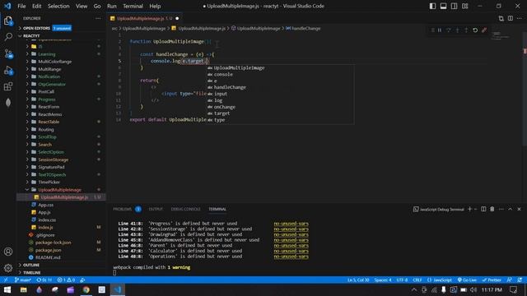Viewport: 527px width, 296px height.
Task: Disconnect debugger using the debug toolbar
Action: 484,30
